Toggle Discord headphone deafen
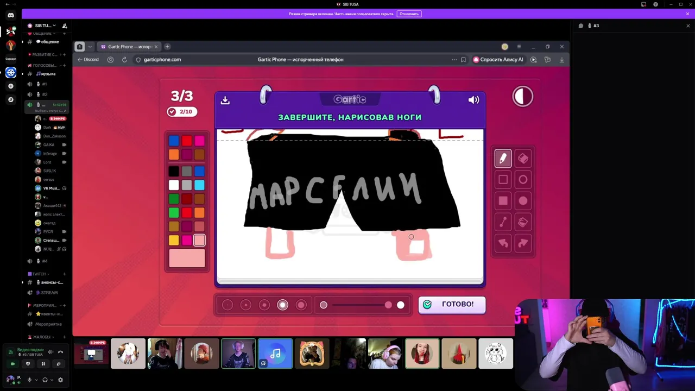 click(45, 380)
